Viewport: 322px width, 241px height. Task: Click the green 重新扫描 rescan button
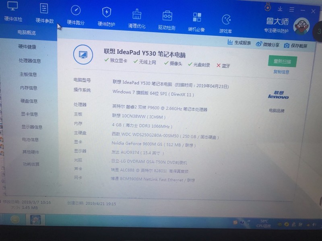click(x=283, y=61)
